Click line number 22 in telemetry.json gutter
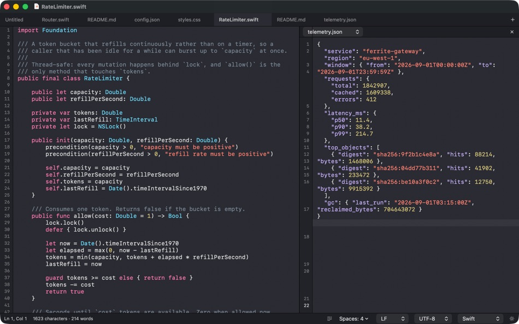519x324 pixels. (x=306, y=305)
